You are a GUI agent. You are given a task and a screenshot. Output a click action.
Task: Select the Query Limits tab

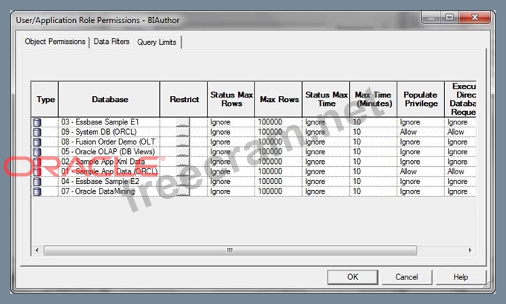[157, 42]
